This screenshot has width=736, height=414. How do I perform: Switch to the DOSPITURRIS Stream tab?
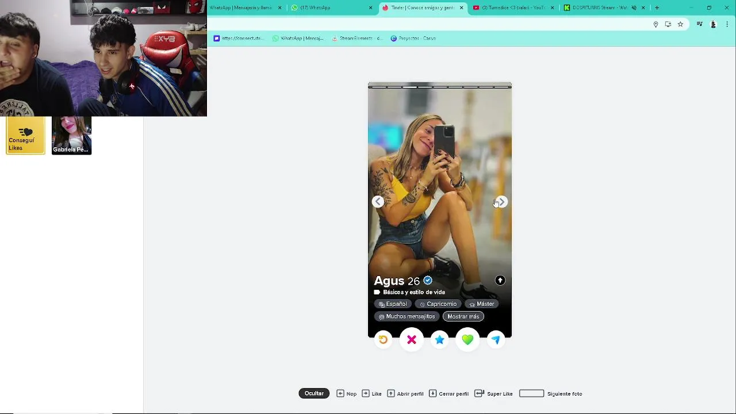[x=604, y=7]
